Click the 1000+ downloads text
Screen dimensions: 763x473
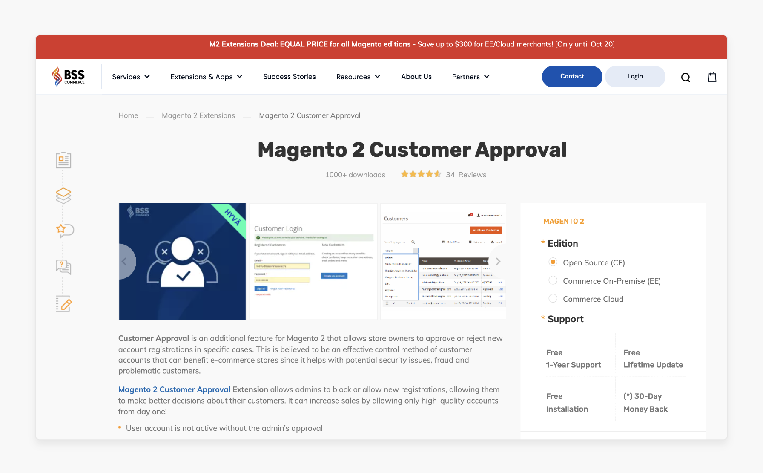click(x=355, y=175)
